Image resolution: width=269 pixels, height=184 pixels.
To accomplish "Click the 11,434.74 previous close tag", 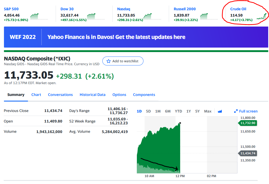I will (x=248, y=154).
